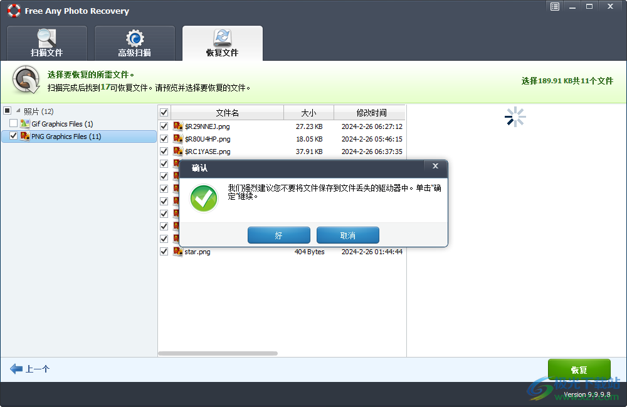Uncheck the PNG Graphics Files checkbox
Image resolution: width=627 pixels, height=407 pixels.
tap(13, 136)
